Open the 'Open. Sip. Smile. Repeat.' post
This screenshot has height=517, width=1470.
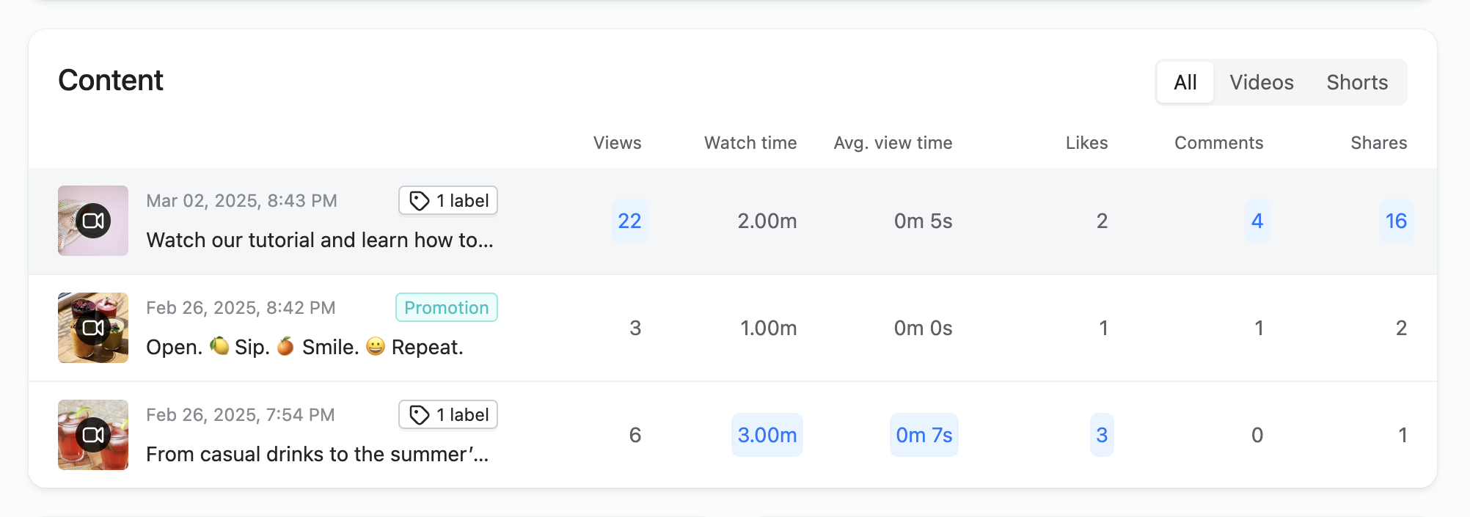click(x=304, y=348)
